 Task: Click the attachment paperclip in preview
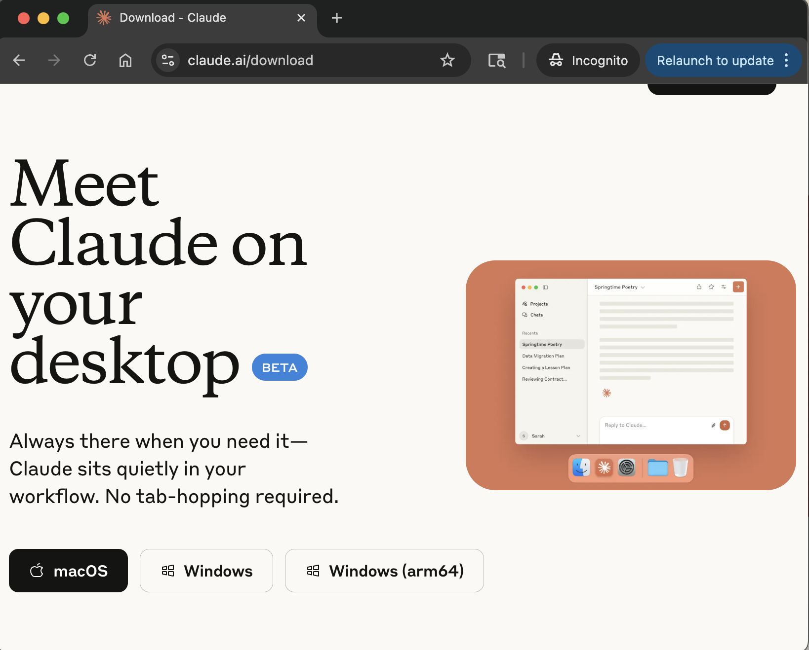[x=713, y=425]
